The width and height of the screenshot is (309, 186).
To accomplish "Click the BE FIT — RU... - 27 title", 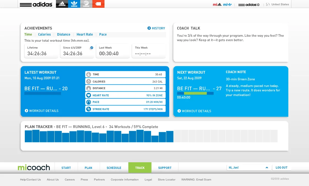I will [199, 89].
